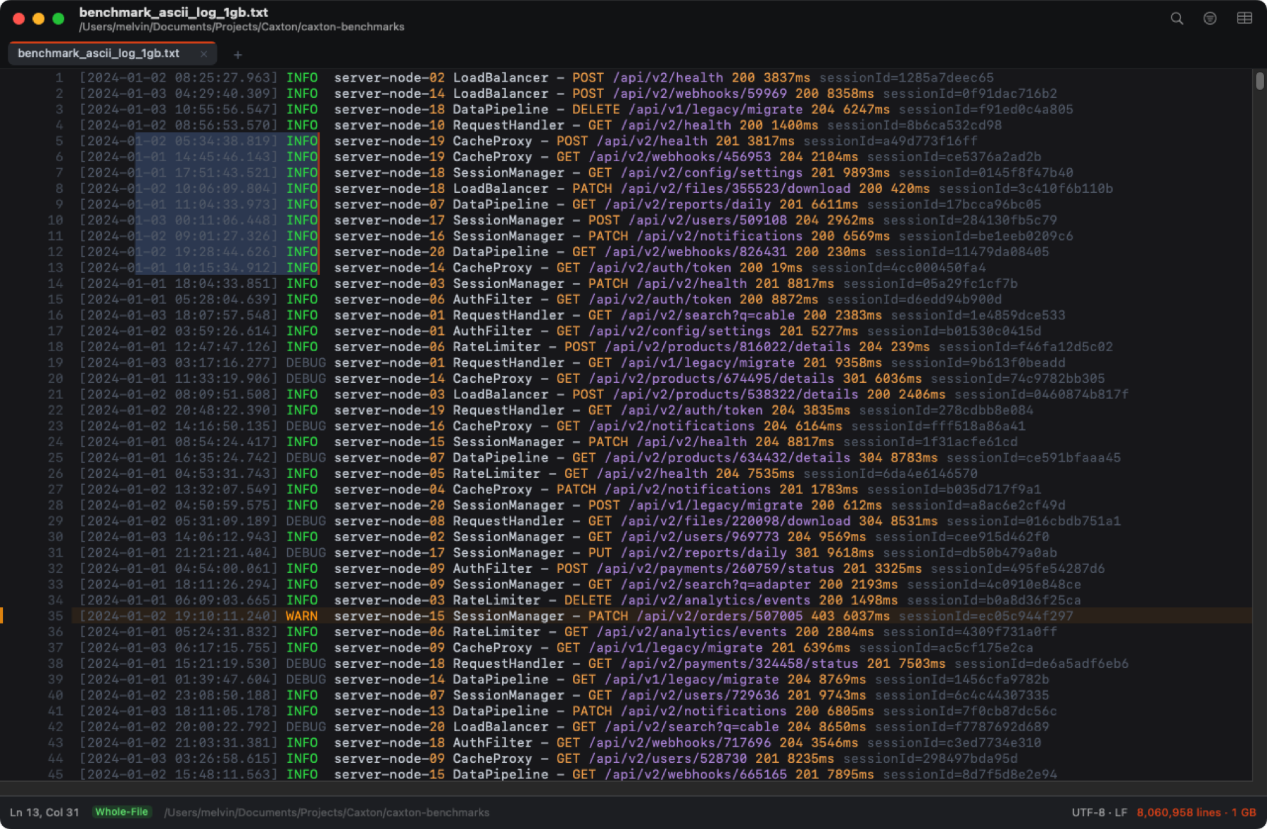The width and height of the screenshot is (1267, 829).
Task: Click the DELETE method on line 3
Action: coord(596,109)
